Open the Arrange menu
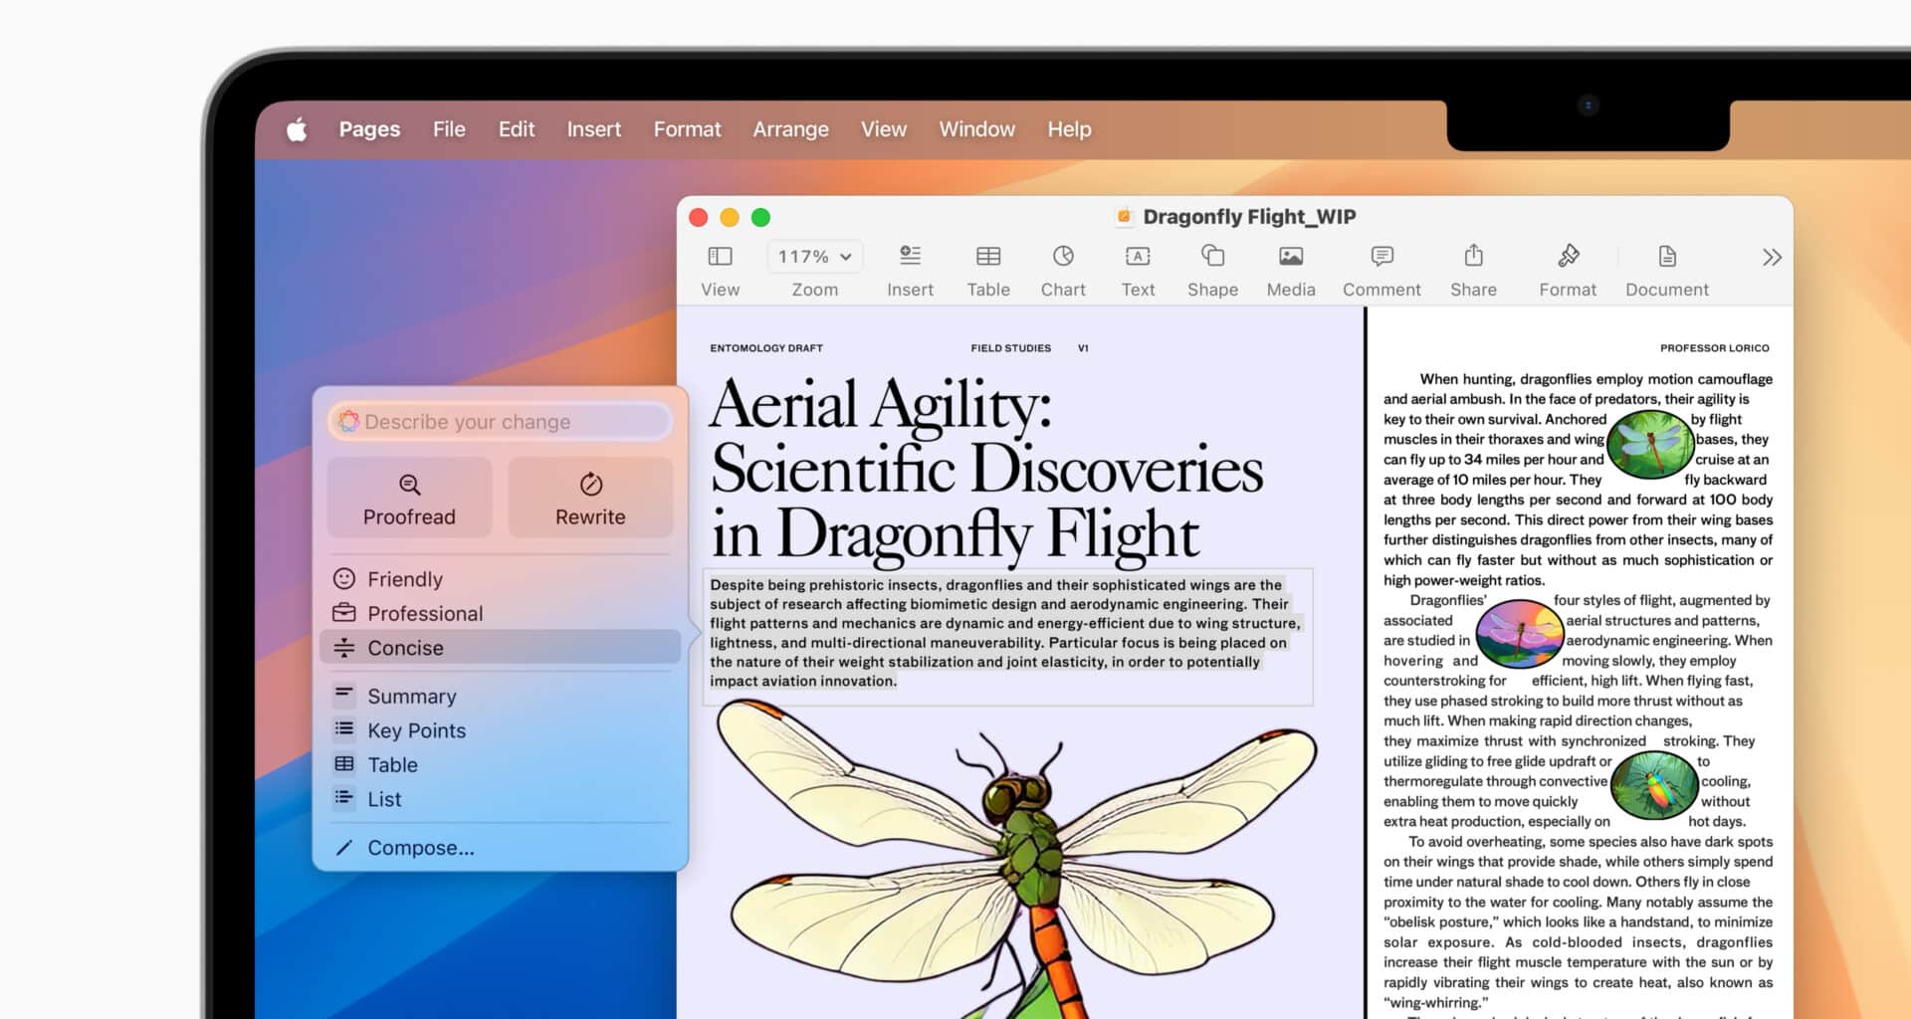The height and width of the screenshot is (1019, 1911). (790, 129)
